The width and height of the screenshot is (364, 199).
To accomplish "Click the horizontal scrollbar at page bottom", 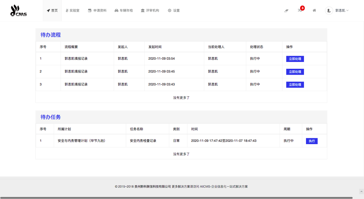I will pos(176,198).
